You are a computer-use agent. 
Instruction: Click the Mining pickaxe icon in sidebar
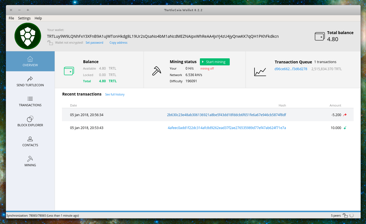tap(30, 159)
